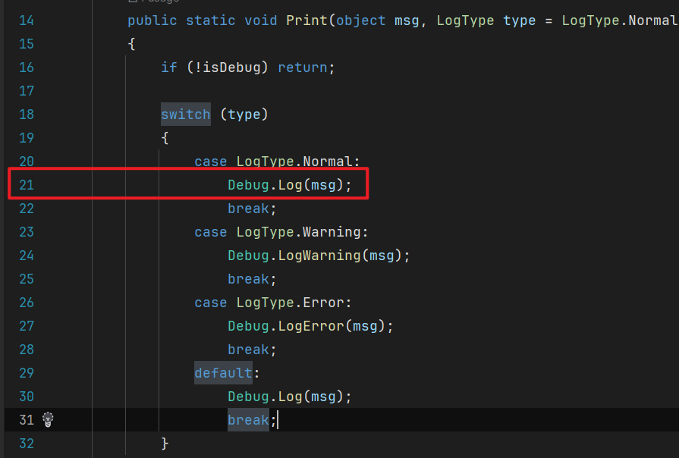The width and height of the screenshot is (679, 458).
Task: Click the return keyword on line 16
Action: [303, 67]
